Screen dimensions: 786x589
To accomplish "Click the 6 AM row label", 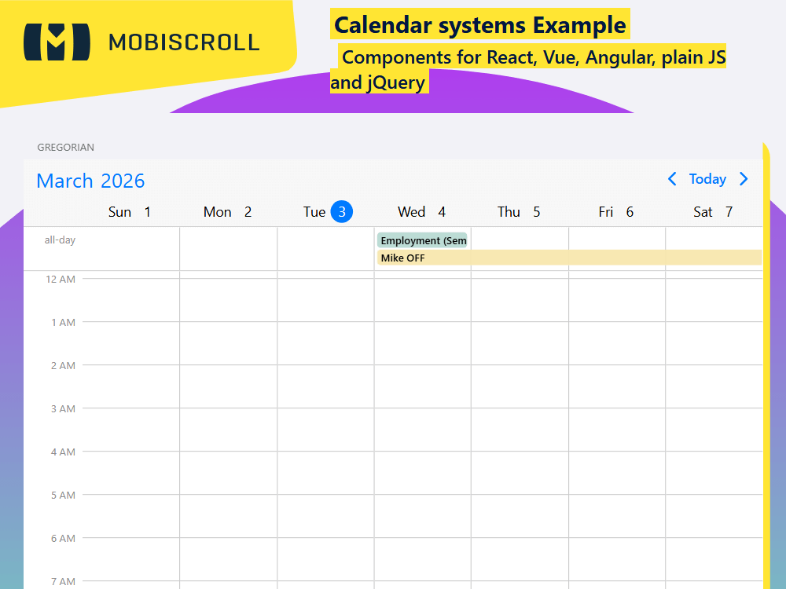I will point(63,538).
